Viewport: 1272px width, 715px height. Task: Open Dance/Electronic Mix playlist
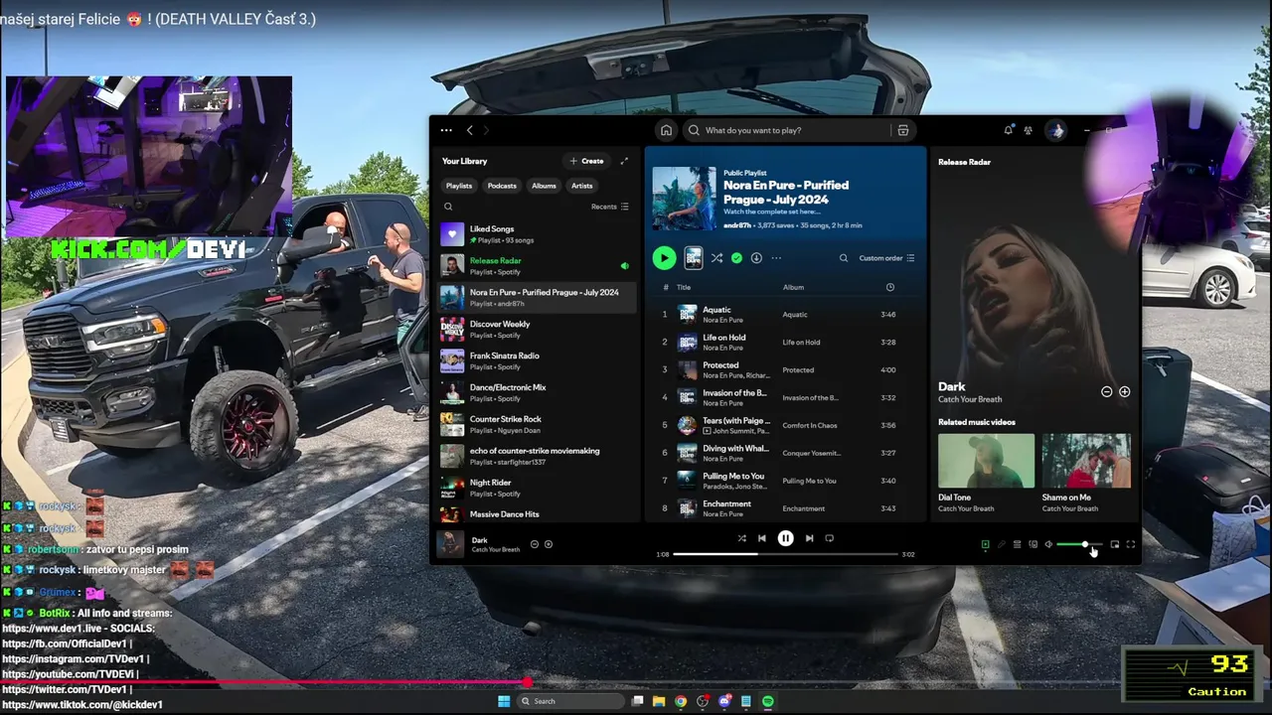[x=537, y=393]
